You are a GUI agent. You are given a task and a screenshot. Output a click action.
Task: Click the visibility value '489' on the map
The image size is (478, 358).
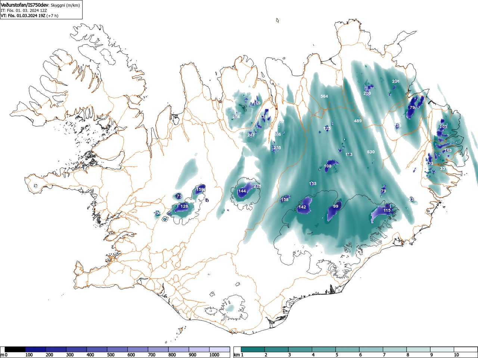(x=358, y=121)
